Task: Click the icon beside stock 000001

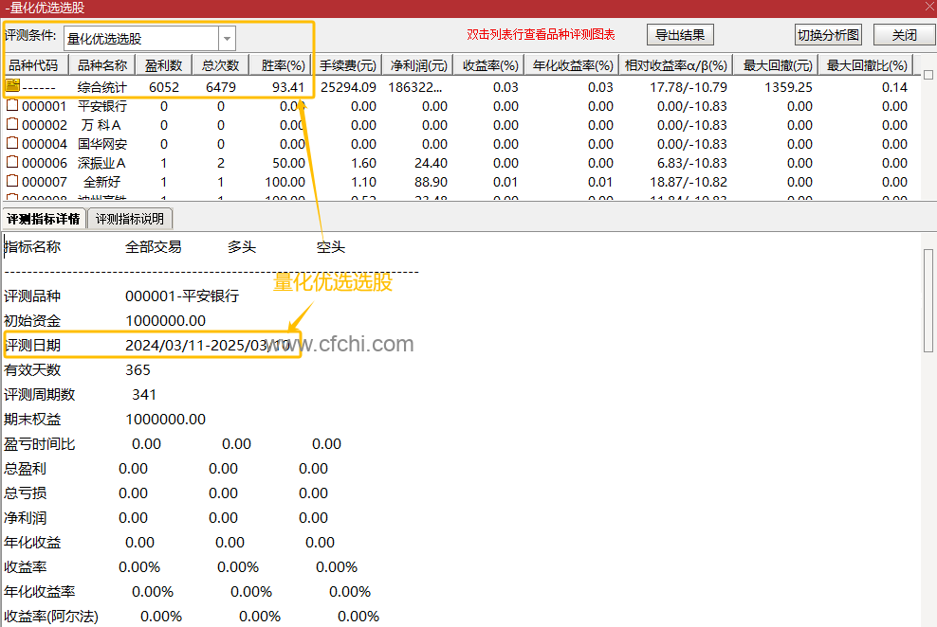Action: pyautogui.click(x=12, y=105)
